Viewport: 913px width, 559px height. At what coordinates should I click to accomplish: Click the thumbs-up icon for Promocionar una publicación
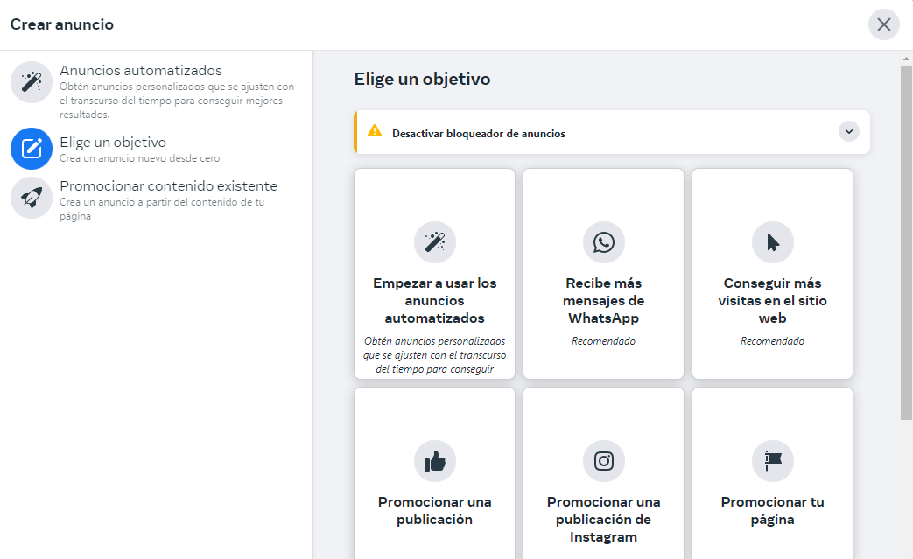435,461
